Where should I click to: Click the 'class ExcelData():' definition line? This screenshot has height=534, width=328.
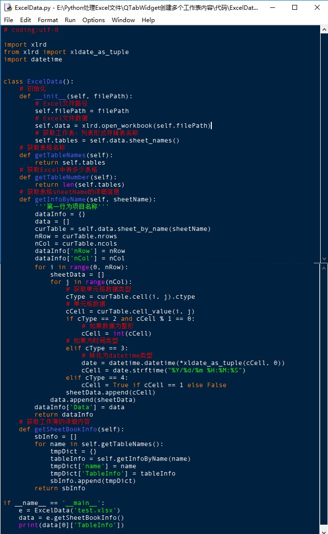pos(38,82)
